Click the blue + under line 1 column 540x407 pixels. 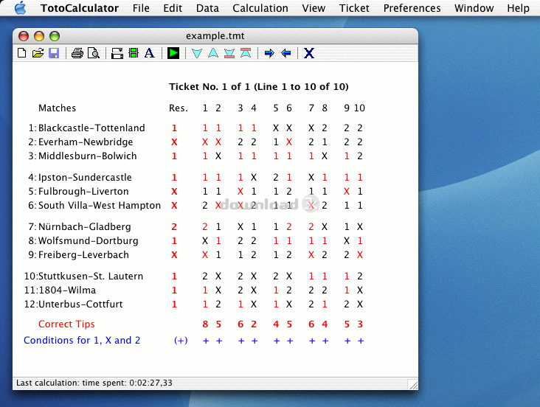click(x=206, y=341)
